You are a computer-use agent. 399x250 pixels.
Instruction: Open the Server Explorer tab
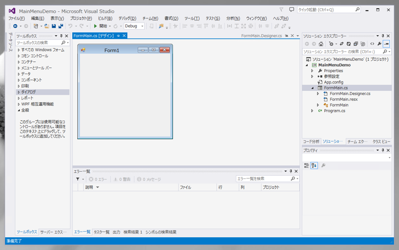[53, 232]
